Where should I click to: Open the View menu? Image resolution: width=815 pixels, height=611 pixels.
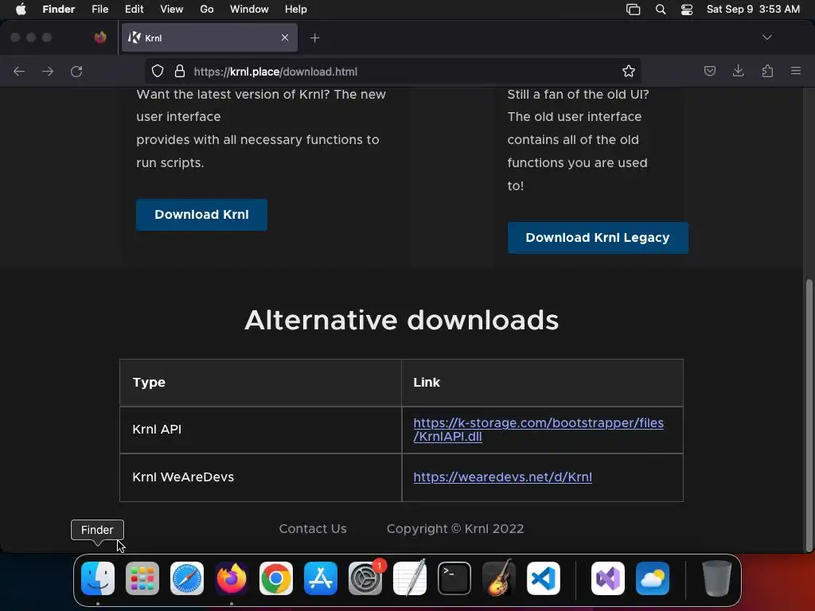(172, 10)
